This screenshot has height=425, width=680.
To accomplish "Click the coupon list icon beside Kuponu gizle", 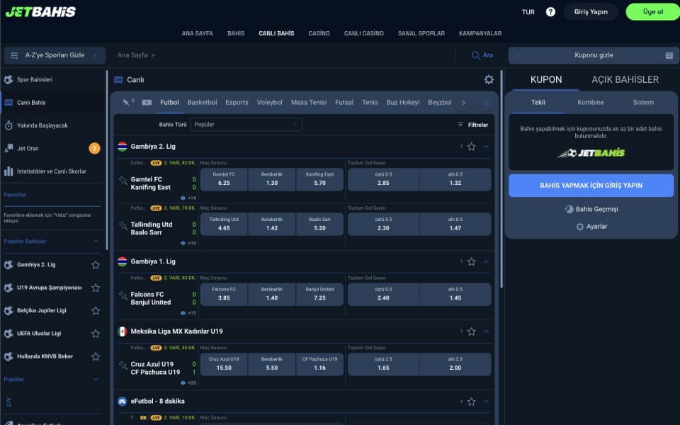I will pos(669,55).
